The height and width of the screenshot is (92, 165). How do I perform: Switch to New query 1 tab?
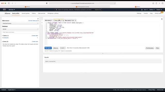48,20
